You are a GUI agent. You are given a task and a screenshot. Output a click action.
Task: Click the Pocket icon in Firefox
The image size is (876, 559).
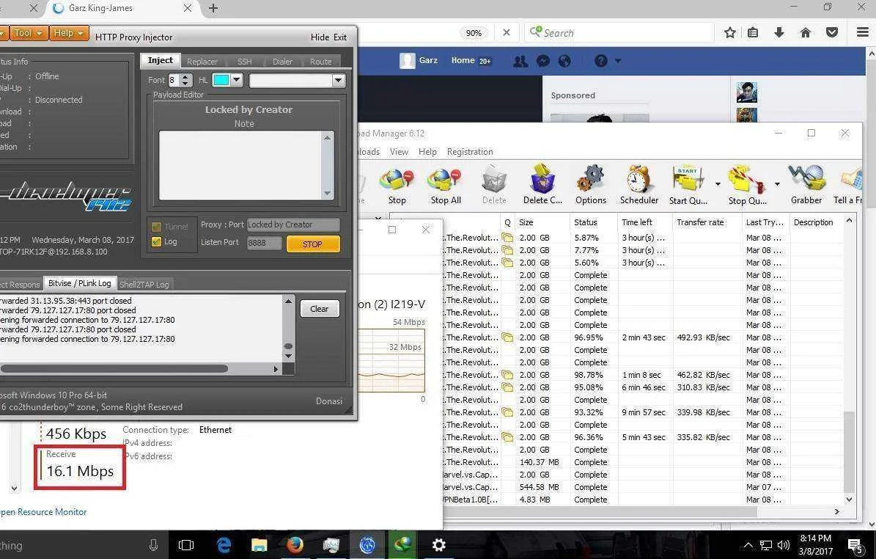(832, 32)
